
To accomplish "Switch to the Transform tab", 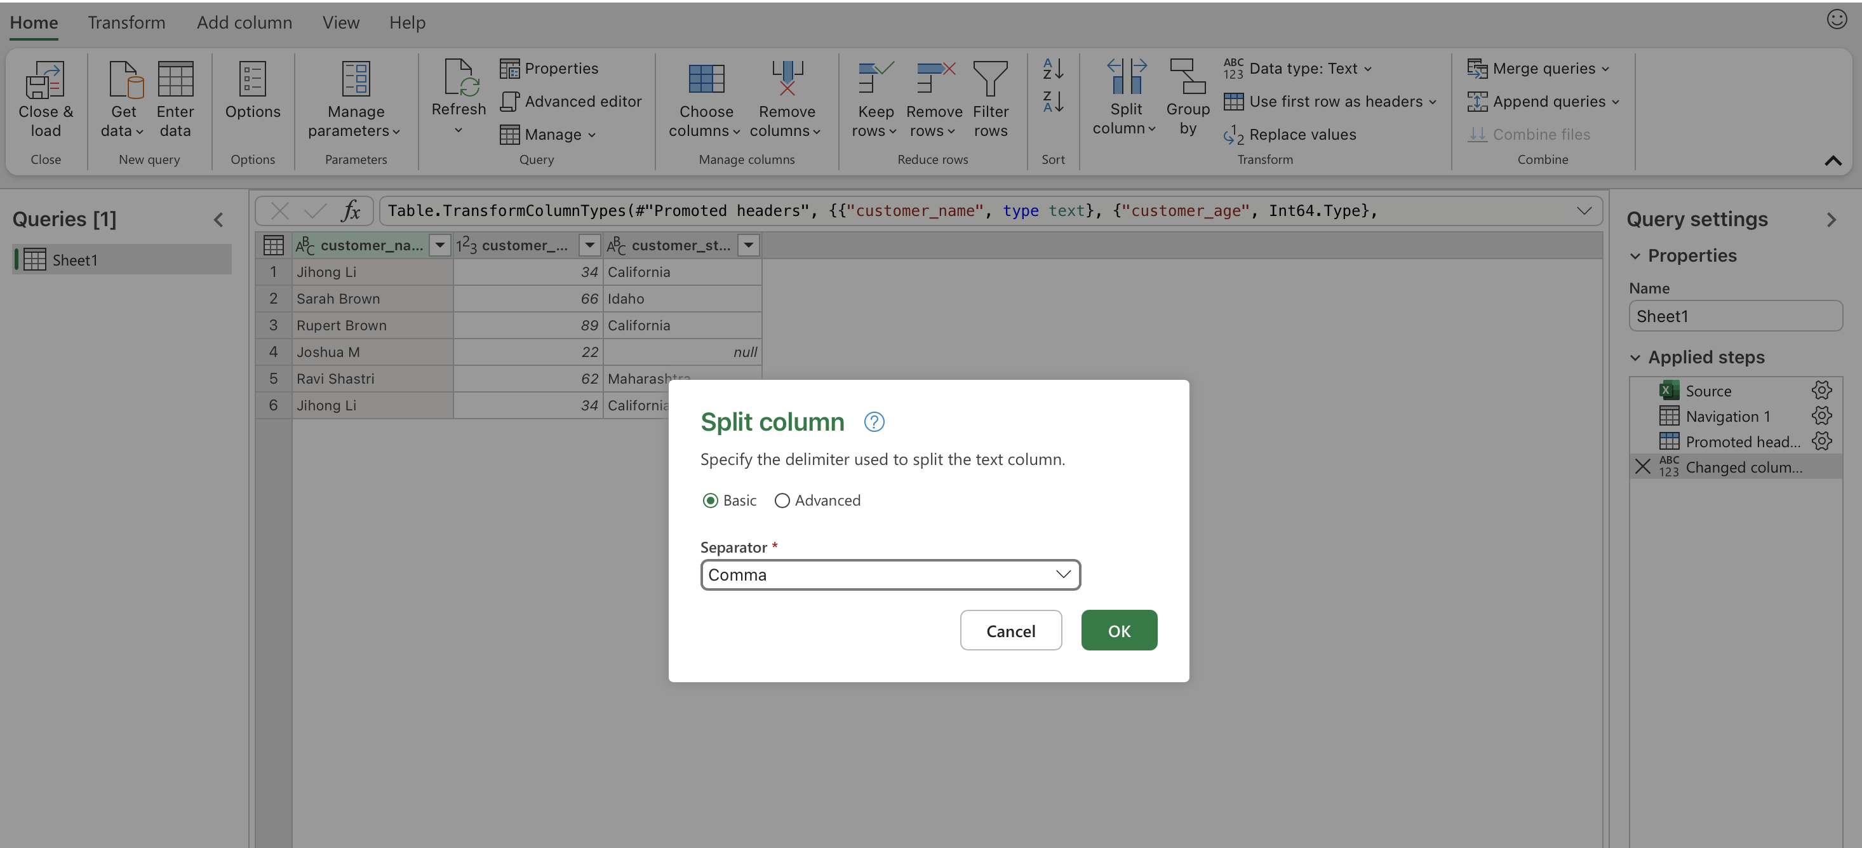I will [x=126, y=22].
